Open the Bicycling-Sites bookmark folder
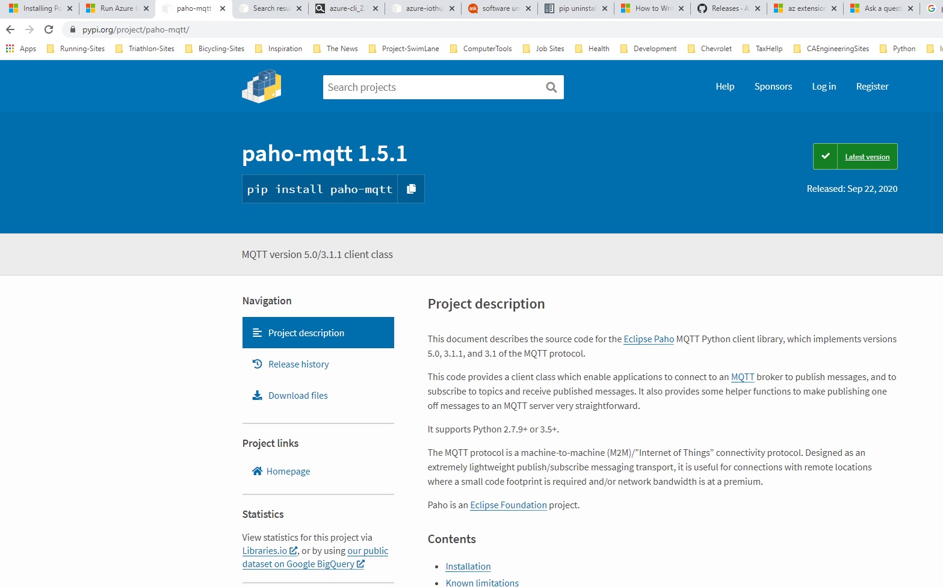 215,49
